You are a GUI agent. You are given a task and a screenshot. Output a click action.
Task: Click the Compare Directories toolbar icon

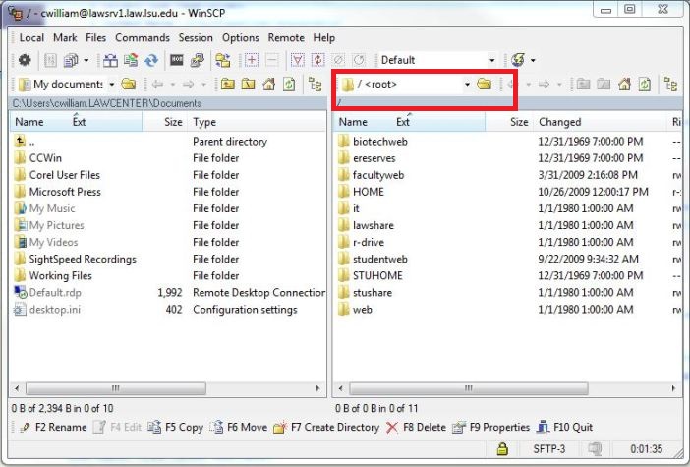point(110,60)
